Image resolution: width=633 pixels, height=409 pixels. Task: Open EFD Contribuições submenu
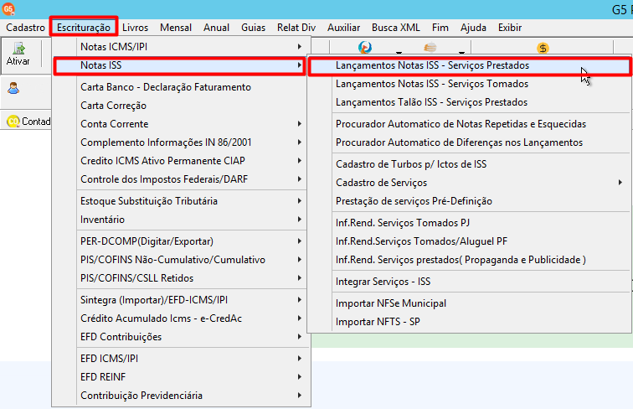tap(181, 337)
